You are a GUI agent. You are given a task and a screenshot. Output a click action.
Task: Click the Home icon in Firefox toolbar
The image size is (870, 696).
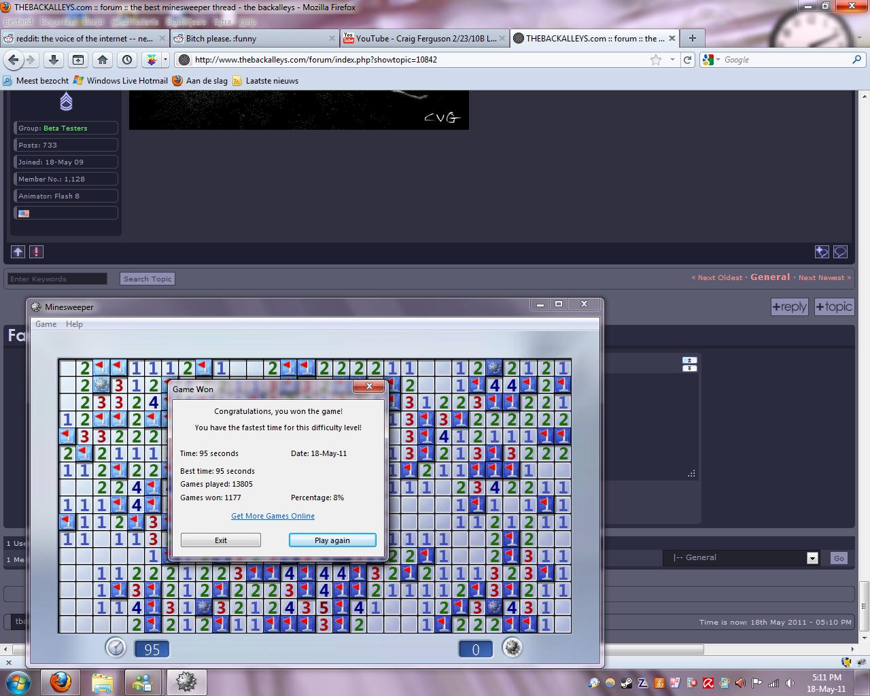click(103, 60)
